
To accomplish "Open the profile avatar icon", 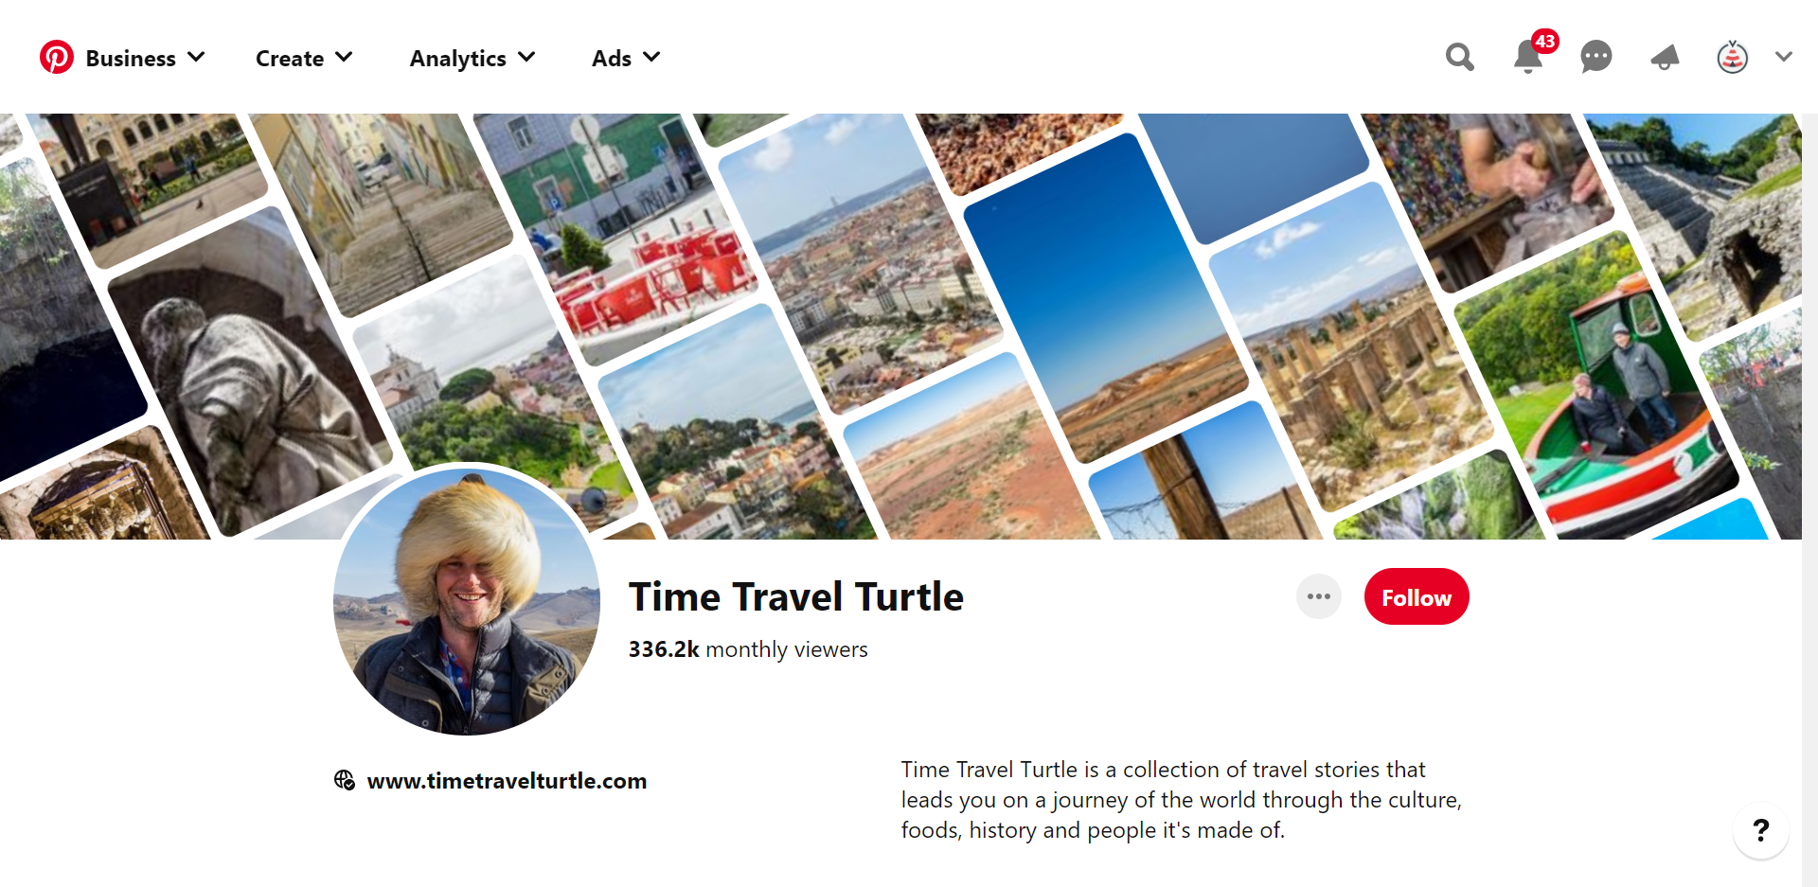I will pos(1732,58).
